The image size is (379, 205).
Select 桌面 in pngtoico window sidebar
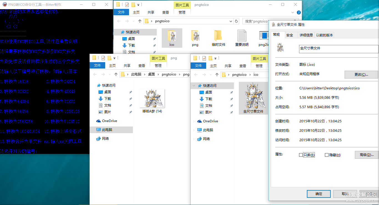(x=129, y=39)
